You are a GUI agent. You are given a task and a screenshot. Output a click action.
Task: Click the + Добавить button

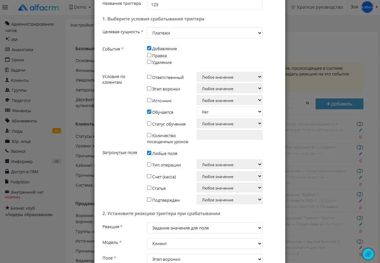coord(339,104)
